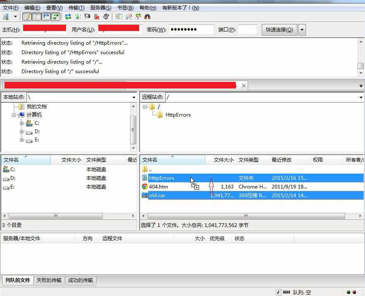Click the 端口(P) port input field
The width and height of the screenshot is (365, 296).
[x=247, y=30]
